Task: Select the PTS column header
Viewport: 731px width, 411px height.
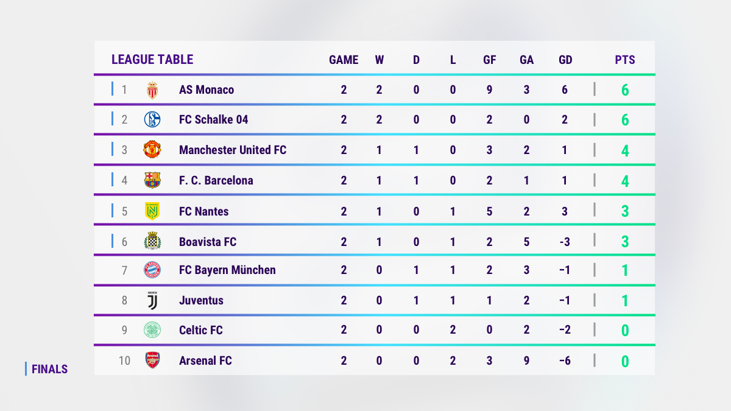Action: 625,60
